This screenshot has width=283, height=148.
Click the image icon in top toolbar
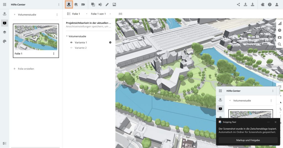coord(114,4)
